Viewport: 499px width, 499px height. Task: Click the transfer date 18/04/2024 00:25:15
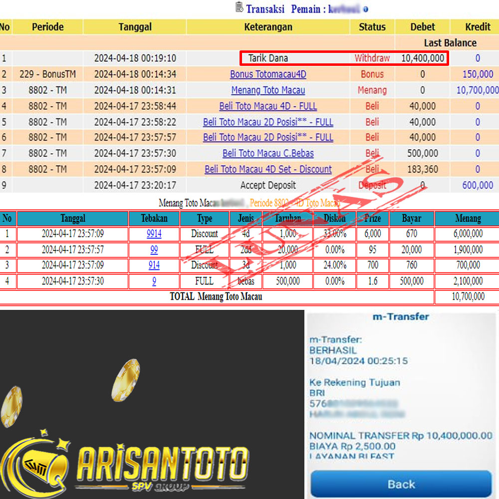pyautogui.click(x=358, y=361)
